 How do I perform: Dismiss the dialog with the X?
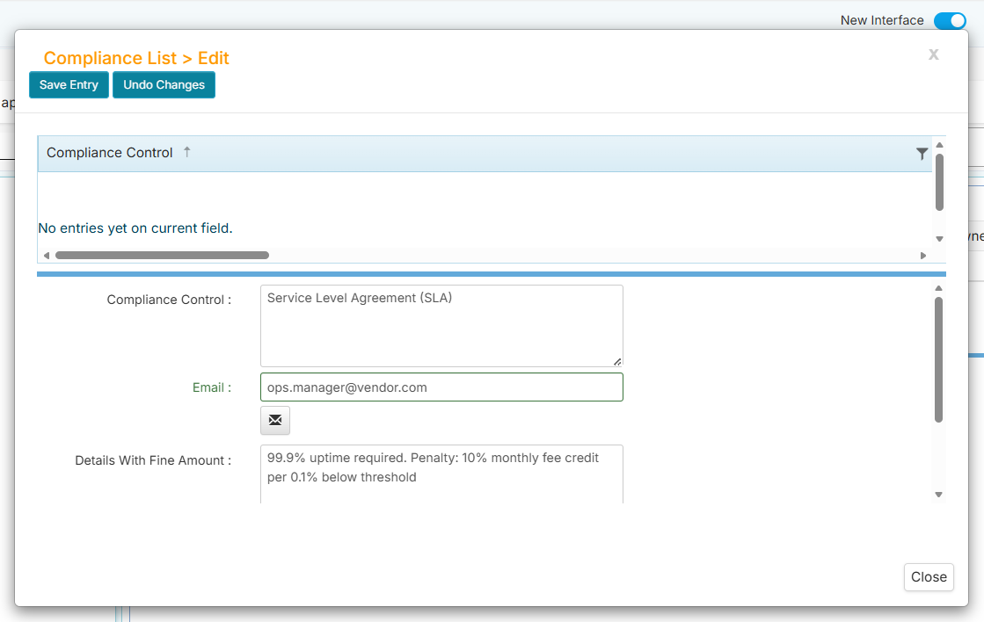pyautogui.click(x=933, y=54)
